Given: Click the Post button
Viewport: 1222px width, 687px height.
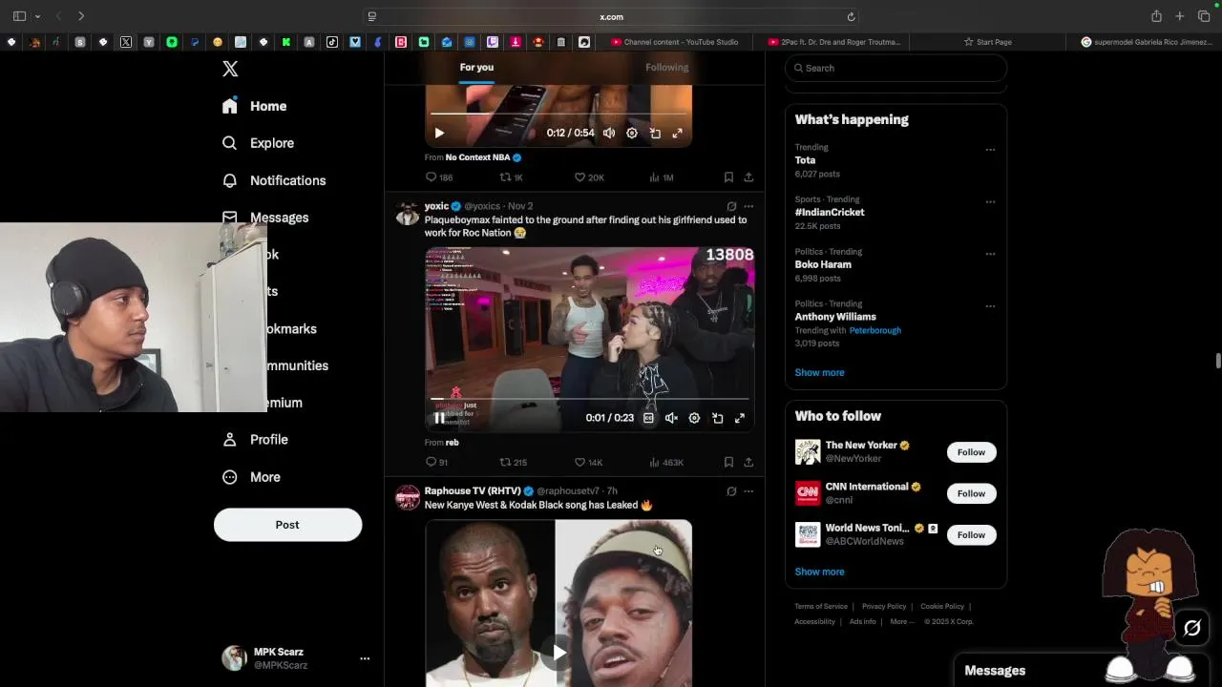Looking at the screenshot, I should coord(287,525).
